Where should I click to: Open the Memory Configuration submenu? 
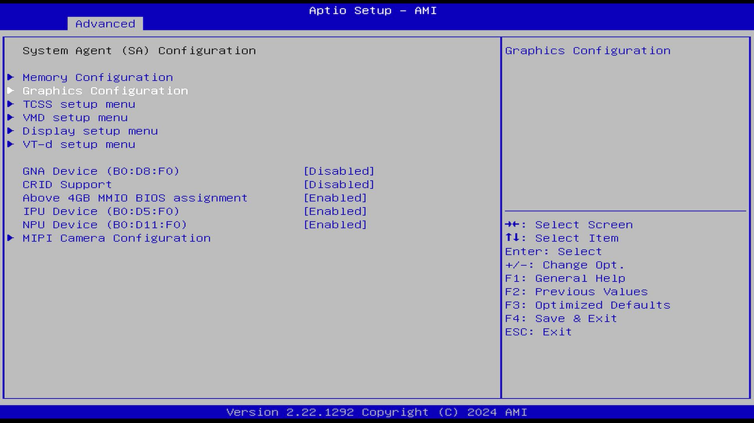97,77
